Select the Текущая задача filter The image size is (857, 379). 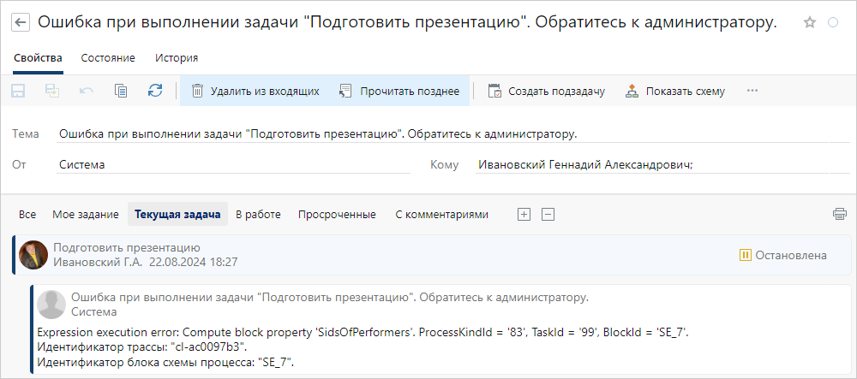177,215
